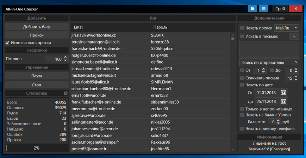
Task: Click the Пауза button
Action: (37, 76)
